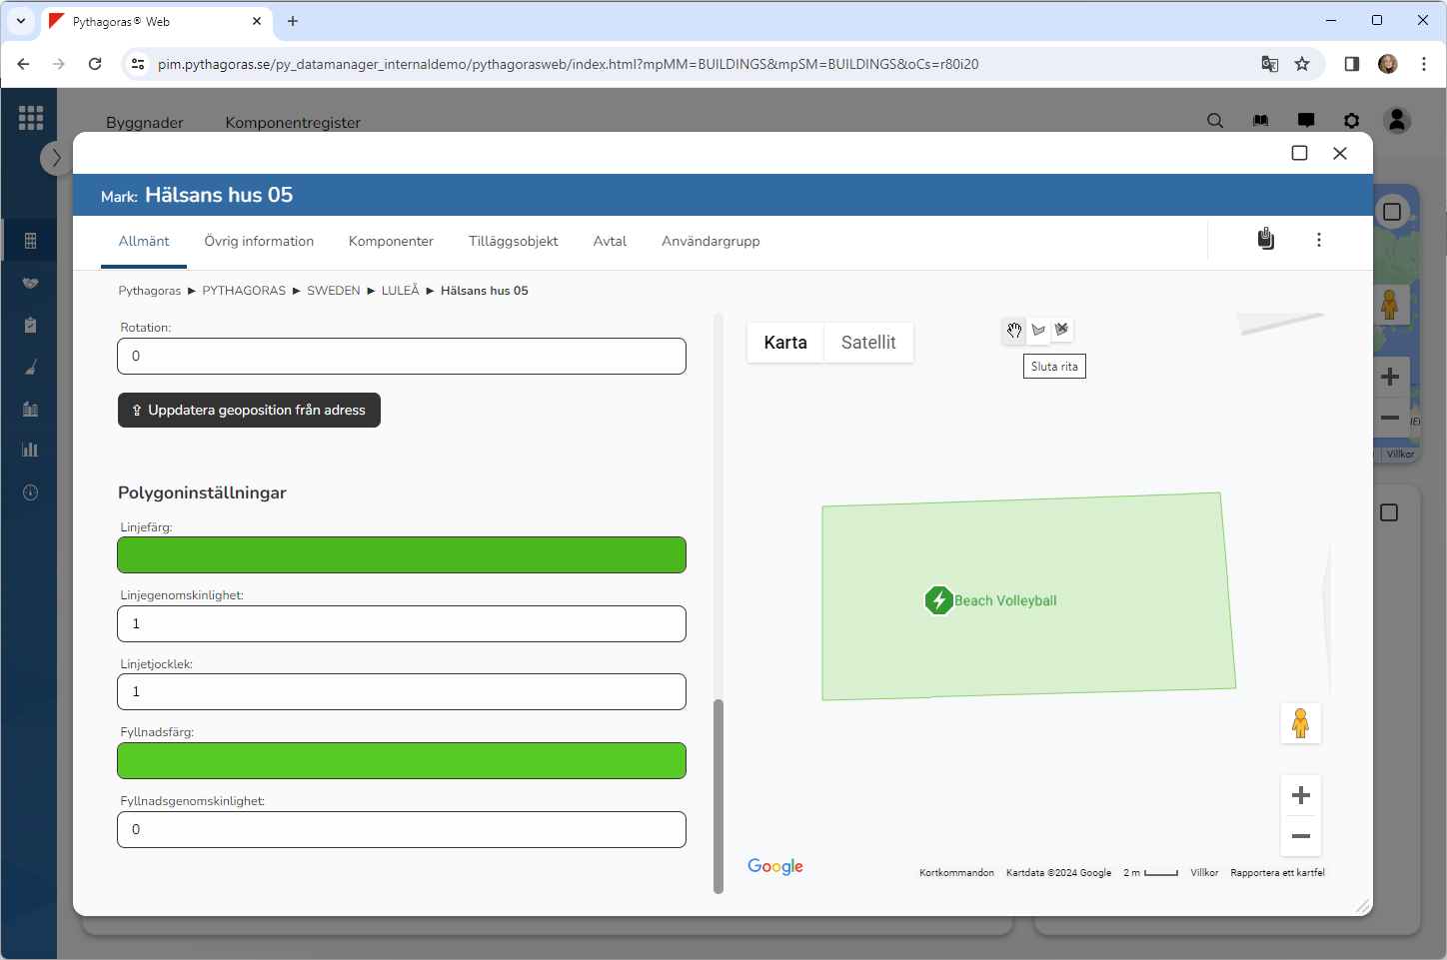Activate the draw polygon tool
This screenshot has width=1447, height=960.
1038,331
